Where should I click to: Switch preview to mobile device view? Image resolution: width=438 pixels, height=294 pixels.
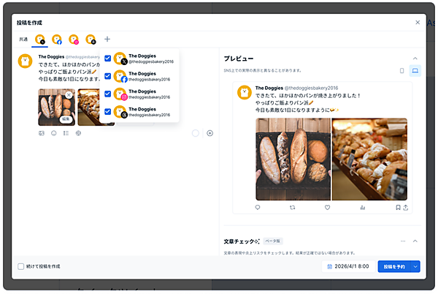click(401, 70)
